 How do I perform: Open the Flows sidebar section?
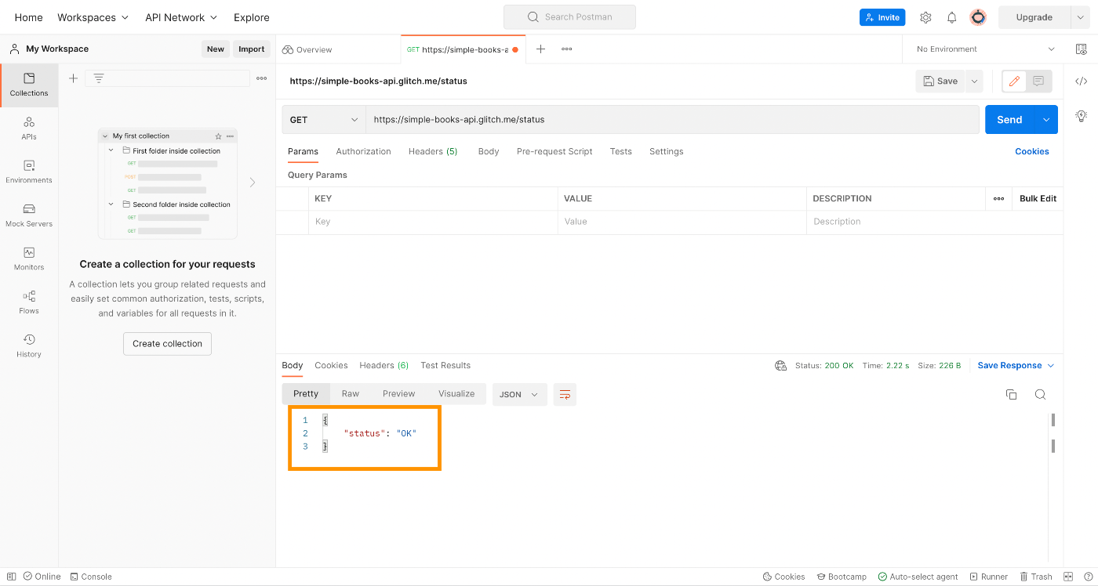coord(29,302)
